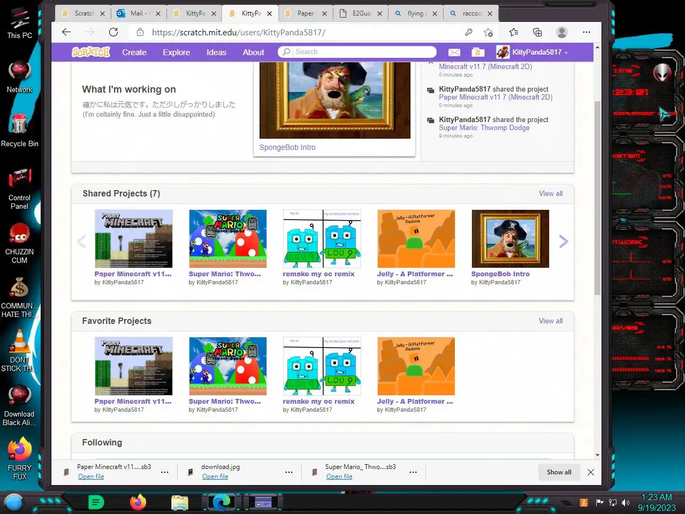Open the FURRY FUX Firefox desktop icon
Image resolution: width=685 pixels, height=514 pixels.
pyautogui.click(x=20, y=459)
